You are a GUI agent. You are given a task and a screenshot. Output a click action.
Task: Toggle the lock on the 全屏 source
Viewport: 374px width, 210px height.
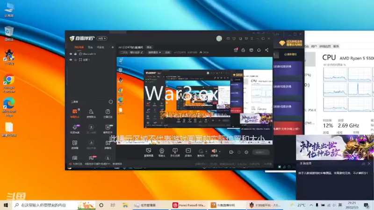coord(75,60)
